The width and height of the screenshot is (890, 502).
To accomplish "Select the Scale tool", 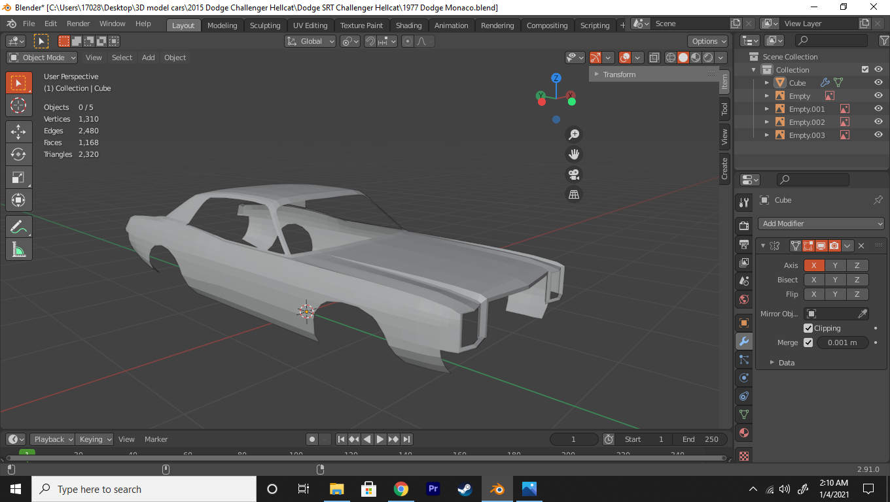I will click(x=18, y=177).
